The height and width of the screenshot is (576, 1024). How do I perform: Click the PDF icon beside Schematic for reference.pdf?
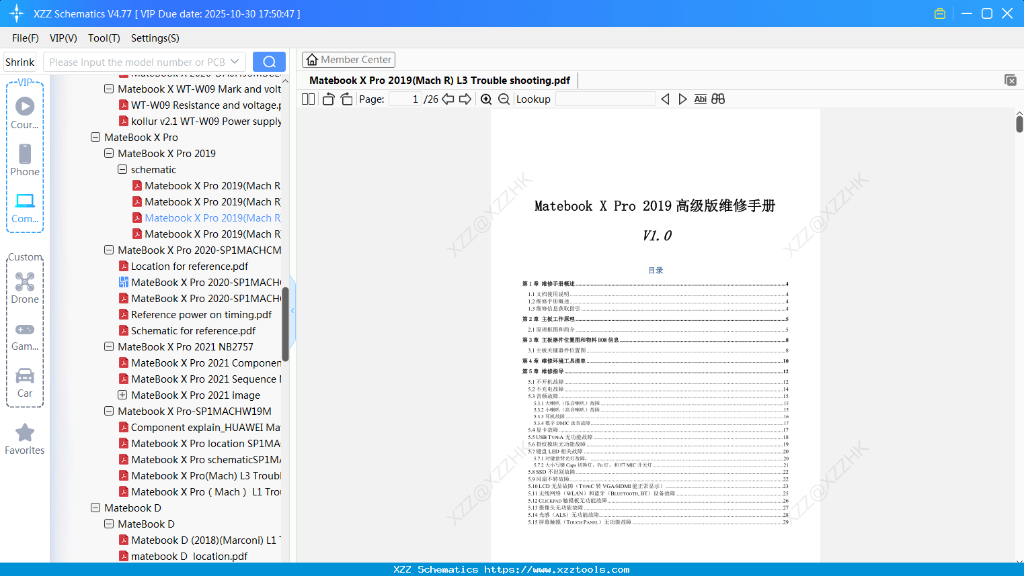click(124, 331)
